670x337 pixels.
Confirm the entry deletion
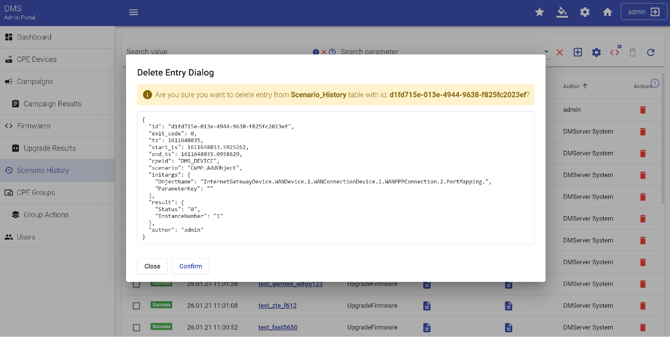190,266
